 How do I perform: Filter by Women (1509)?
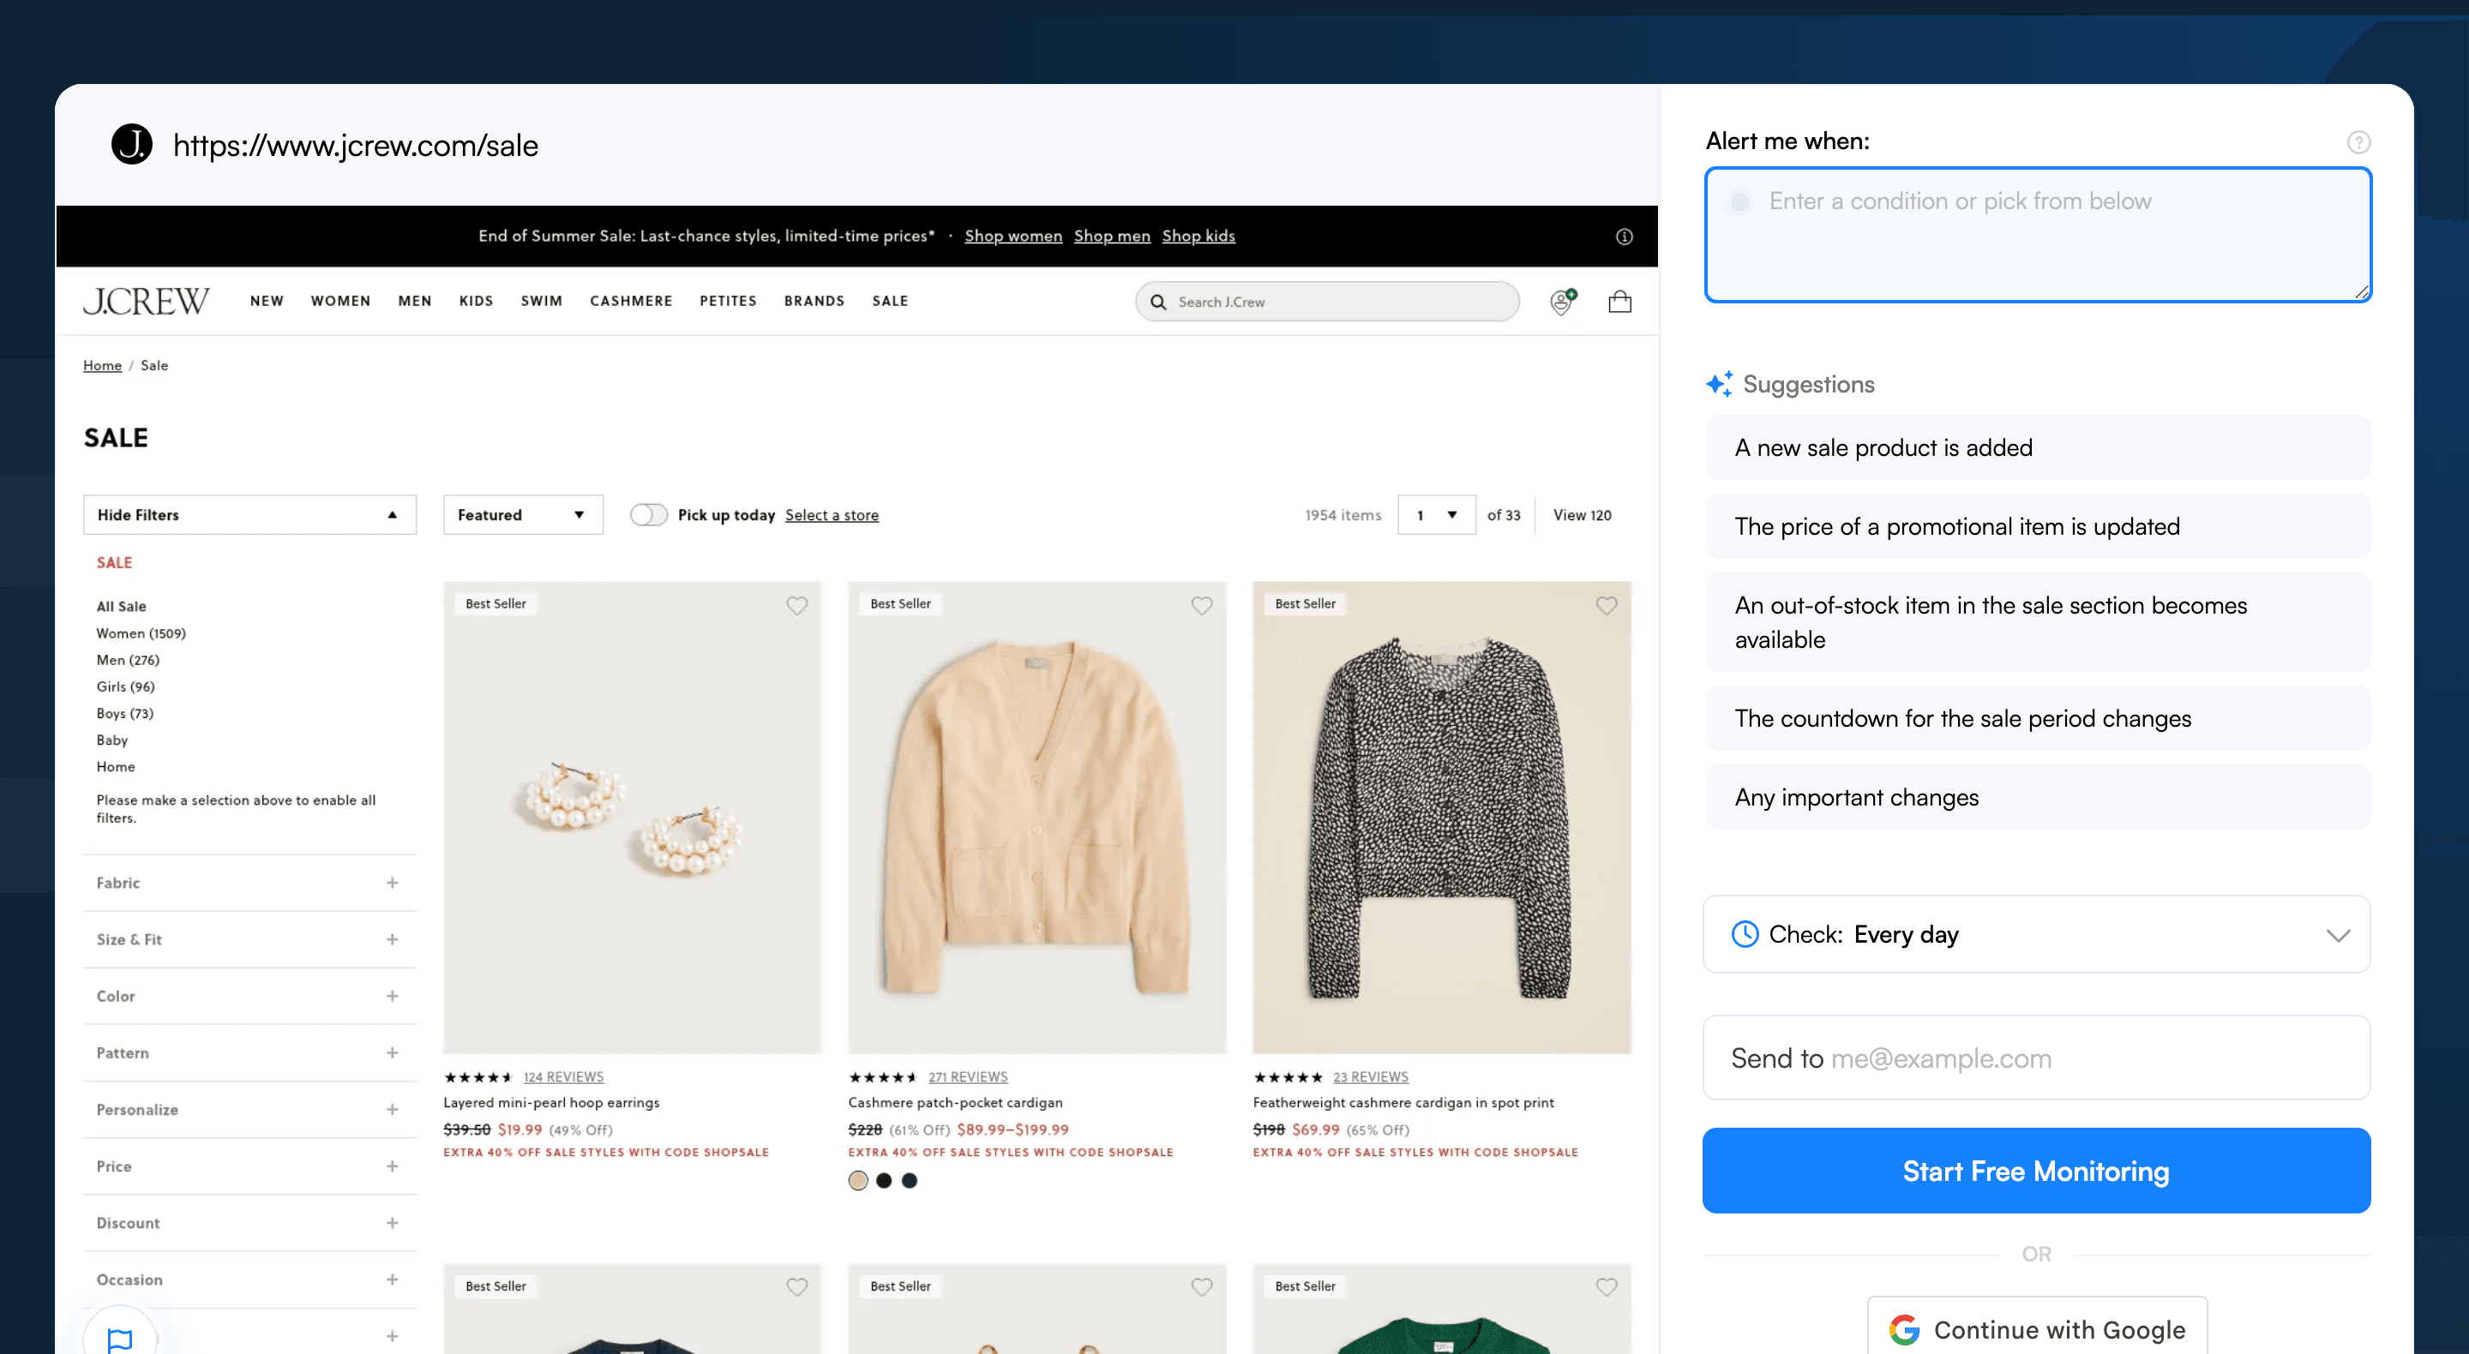tap(141, 633)
